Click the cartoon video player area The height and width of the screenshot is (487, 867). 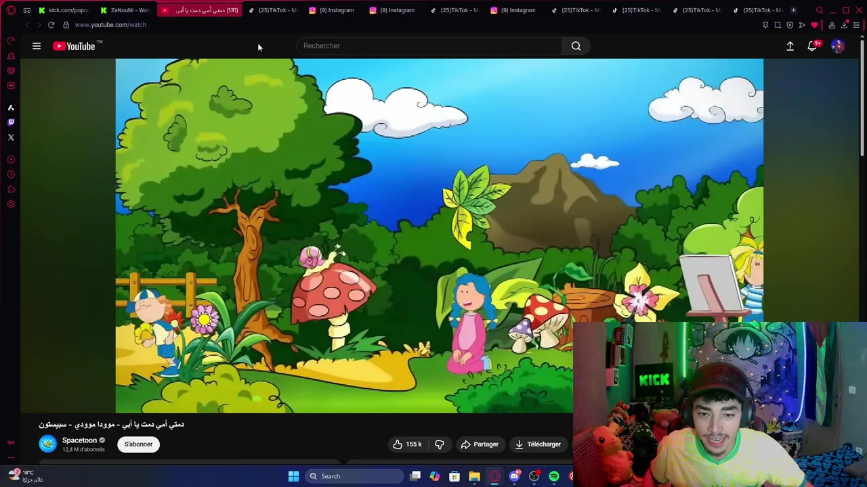click(x=439, y=235)
